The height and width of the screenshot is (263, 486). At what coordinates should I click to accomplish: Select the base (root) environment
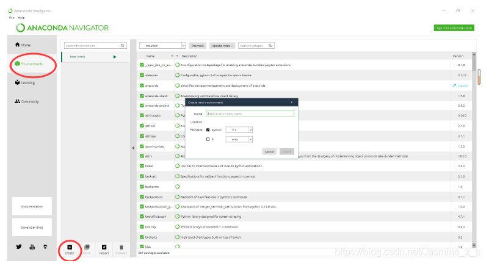click(x=95, y=57)
